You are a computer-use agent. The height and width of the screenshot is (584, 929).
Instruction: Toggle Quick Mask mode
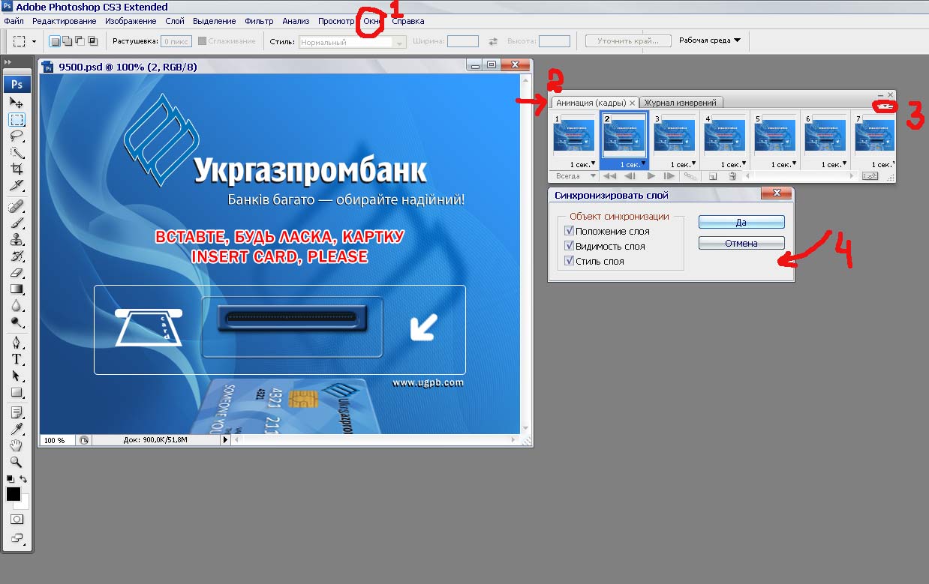17,519
